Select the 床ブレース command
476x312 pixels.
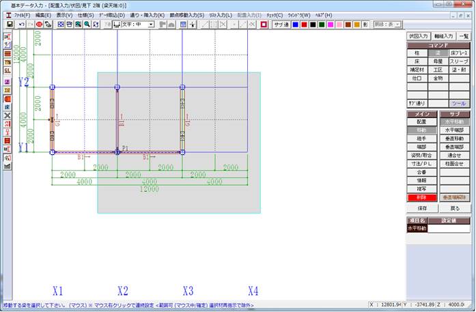pyautogui.click(x=460, y=53)
